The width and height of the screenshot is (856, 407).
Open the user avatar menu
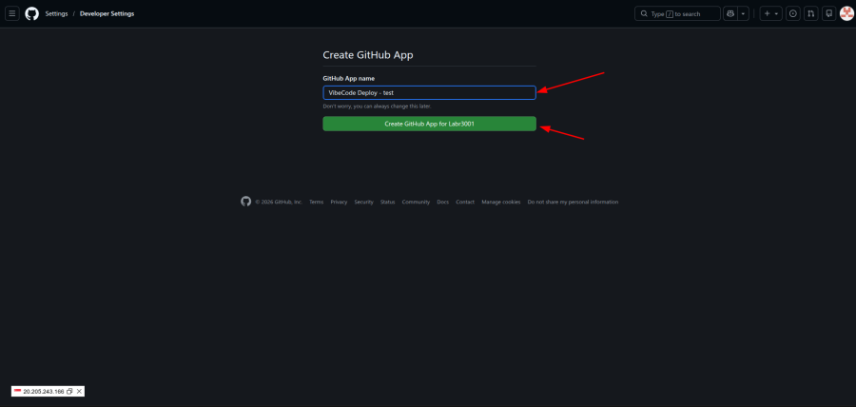tap(846, 13)
